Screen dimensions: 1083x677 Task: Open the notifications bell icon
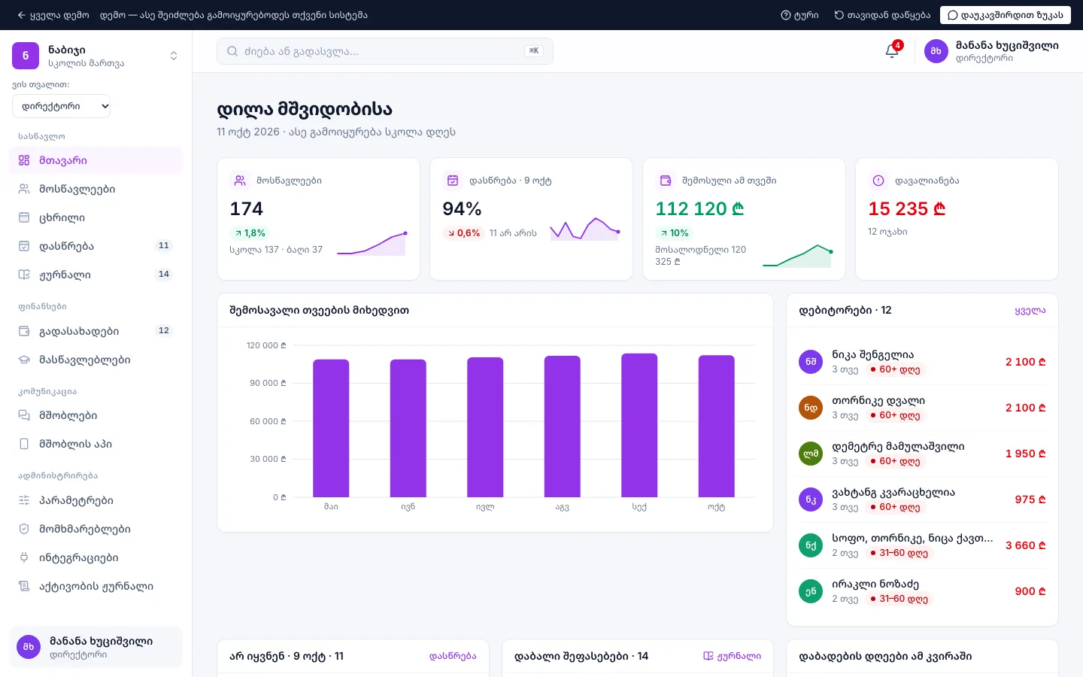coord(892,51)
